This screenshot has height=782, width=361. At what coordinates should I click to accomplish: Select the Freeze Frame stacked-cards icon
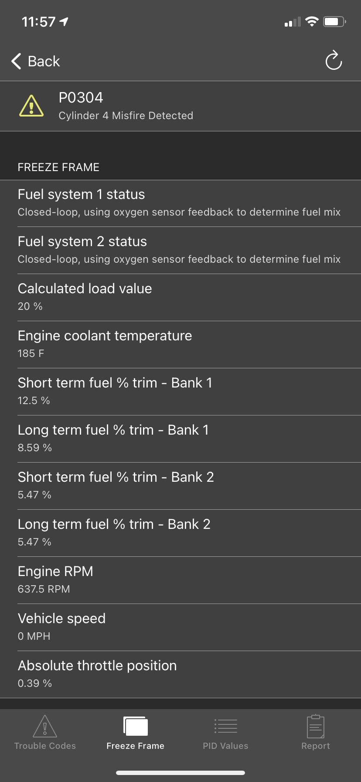click(136, 726)
